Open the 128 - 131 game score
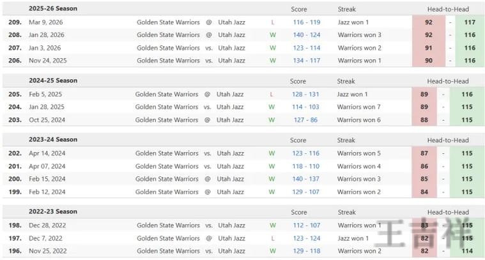 [x=305, y=95]
